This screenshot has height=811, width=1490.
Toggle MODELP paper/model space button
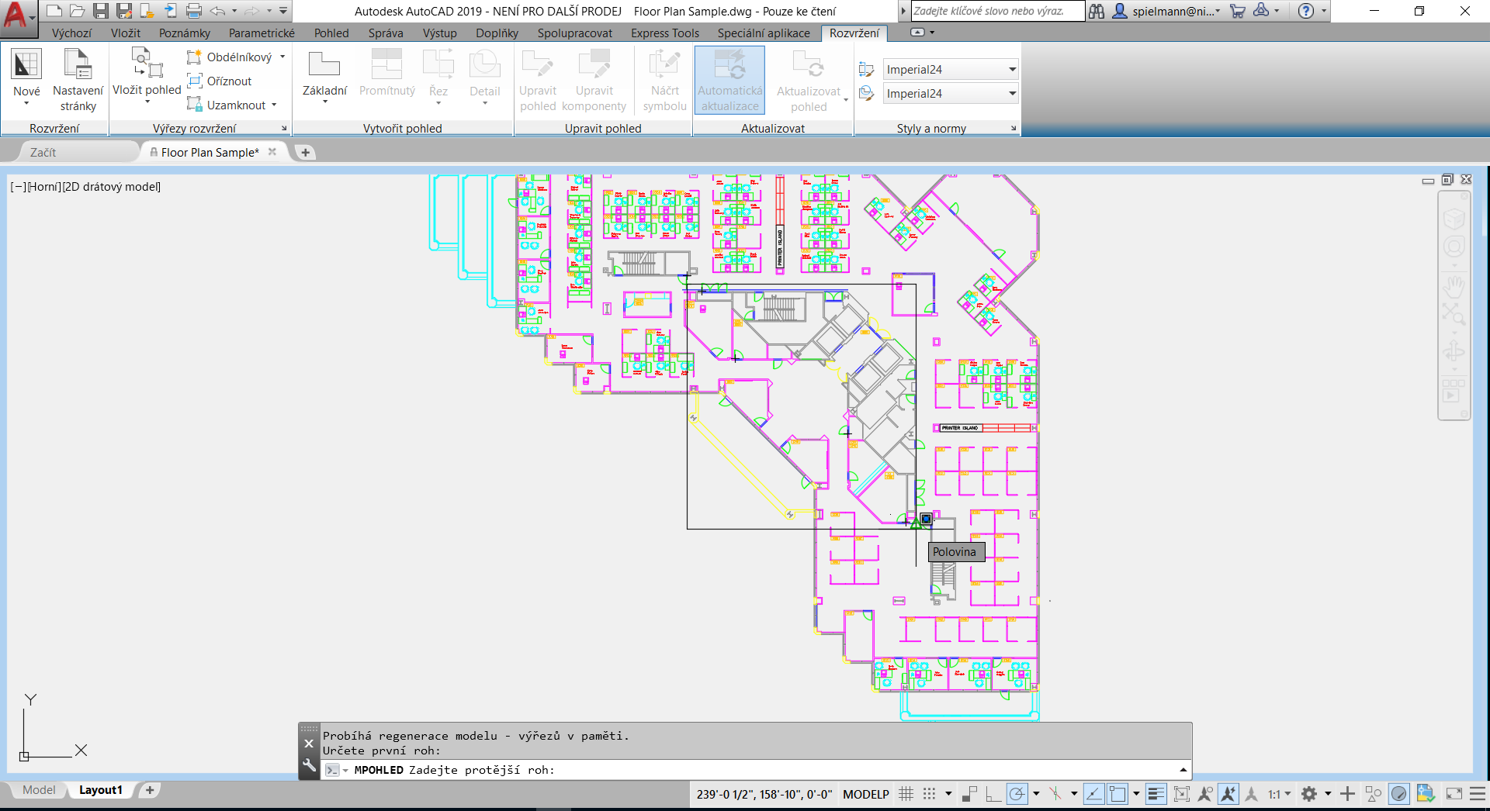[x=866, y=794]
